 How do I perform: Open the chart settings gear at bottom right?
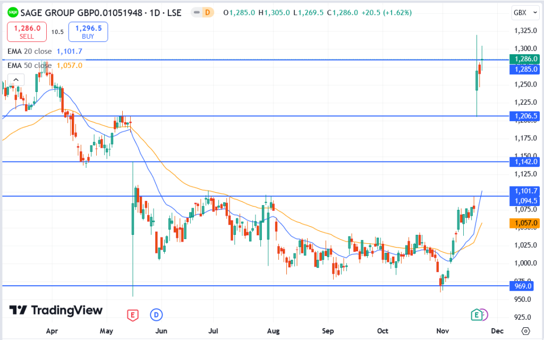point(525,330)
